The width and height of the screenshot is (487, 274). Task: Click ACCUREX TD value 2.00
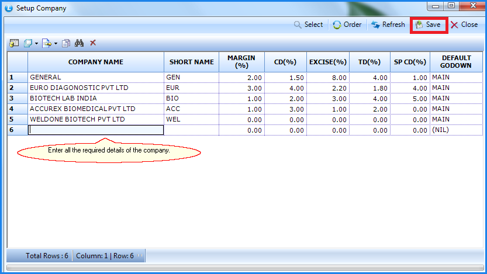click(369, 109)
